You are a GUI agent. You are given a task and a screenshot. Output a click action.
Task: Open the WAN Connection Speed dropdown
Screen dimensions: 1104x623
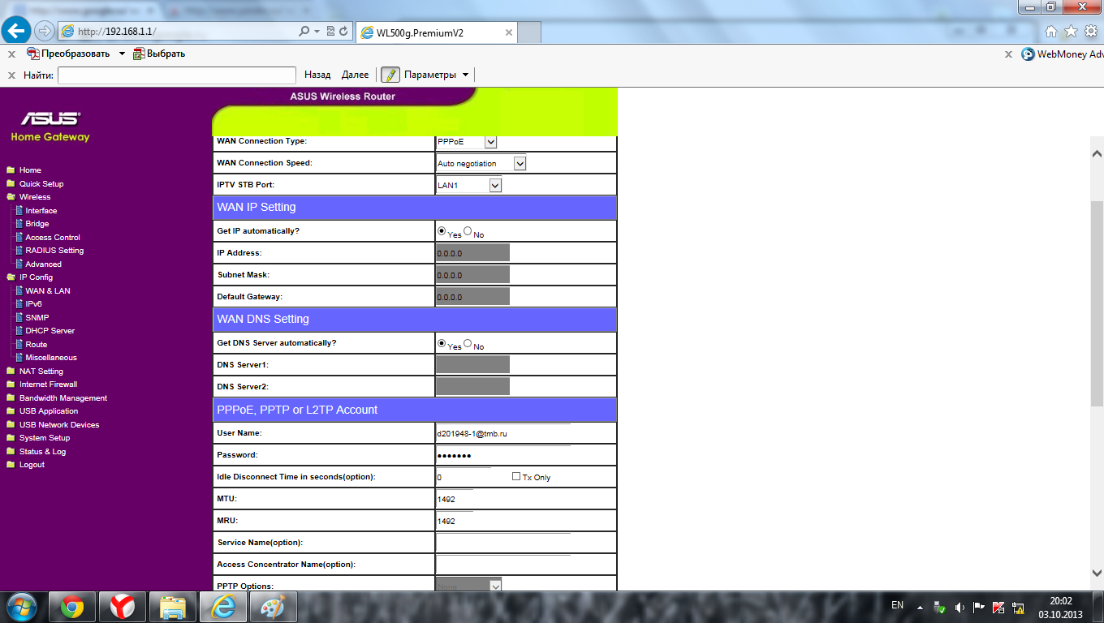[x=520, y=163]
